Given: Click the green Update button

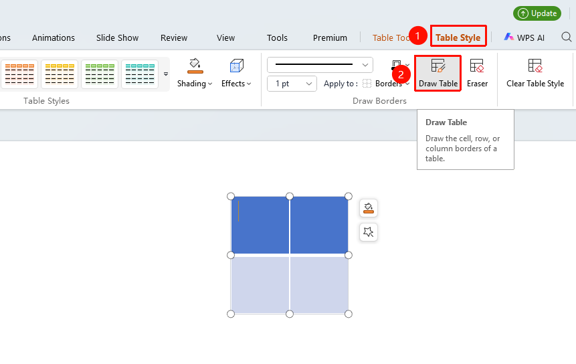Looking at the screenshot, I should point(537,13).
